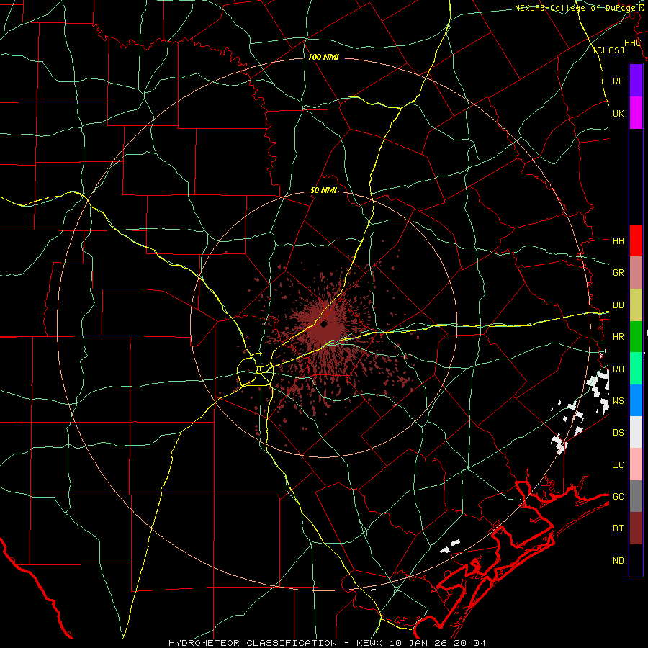Click the GR legend label text
648x648 pixels.
(618, 273)
